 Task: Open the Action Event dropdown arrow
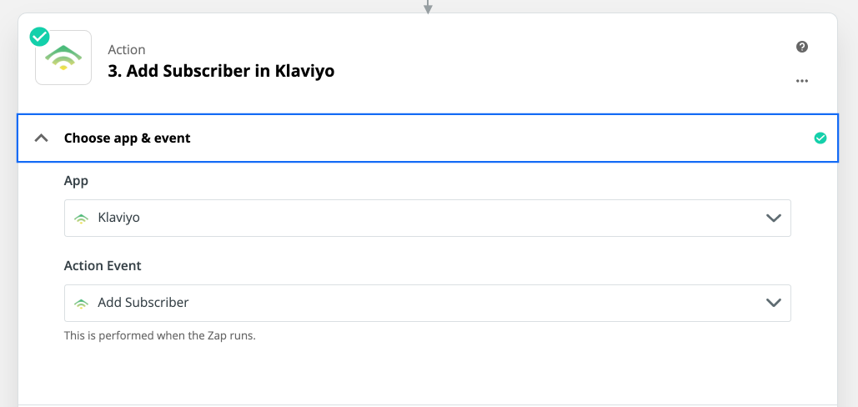pos(773,303)
